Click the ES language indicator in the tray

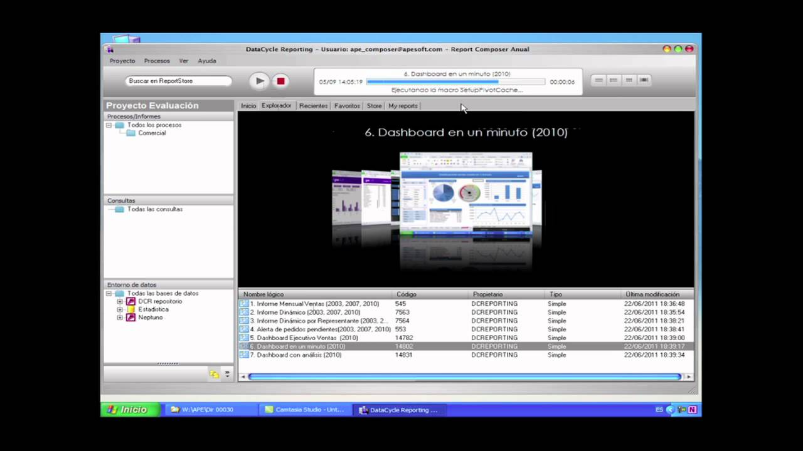click(659, 410)
